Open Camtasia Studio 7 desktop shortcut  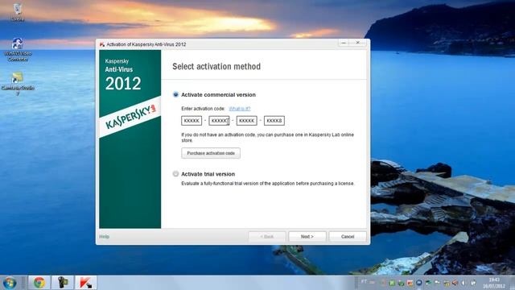[x=18, y=84]
